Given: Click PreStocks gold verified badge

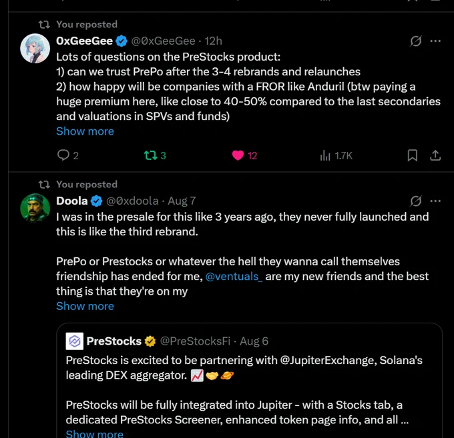Looking at the screenshot, I should point(150,341).
